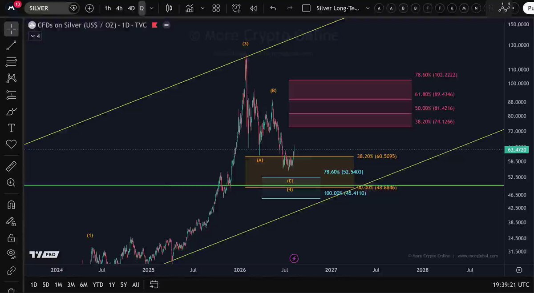The height and width of the screenshot is (293, 534).
Task: Select the 4D interval
Action: 131,8
